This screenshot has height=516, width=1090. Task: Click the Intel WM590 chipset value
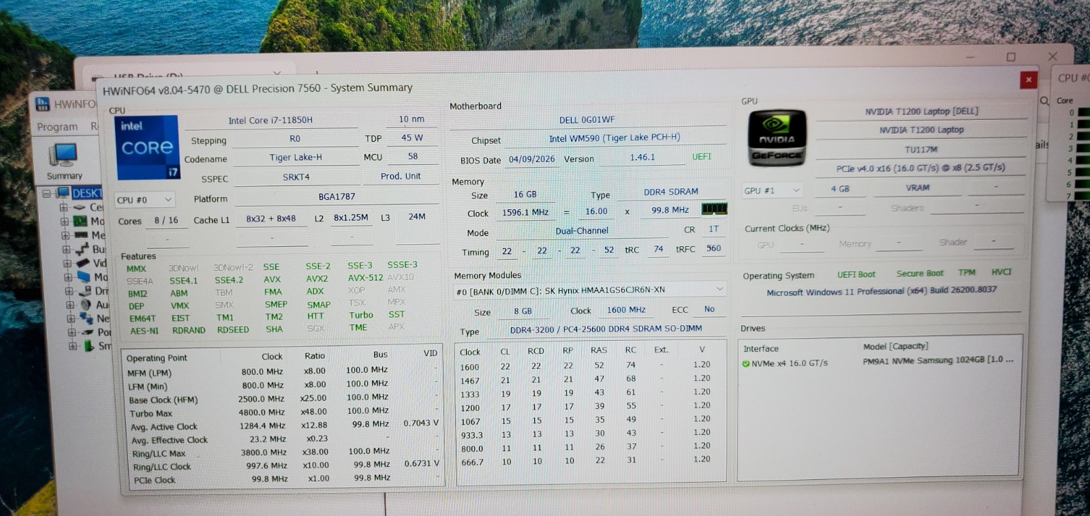click(615, 138)
